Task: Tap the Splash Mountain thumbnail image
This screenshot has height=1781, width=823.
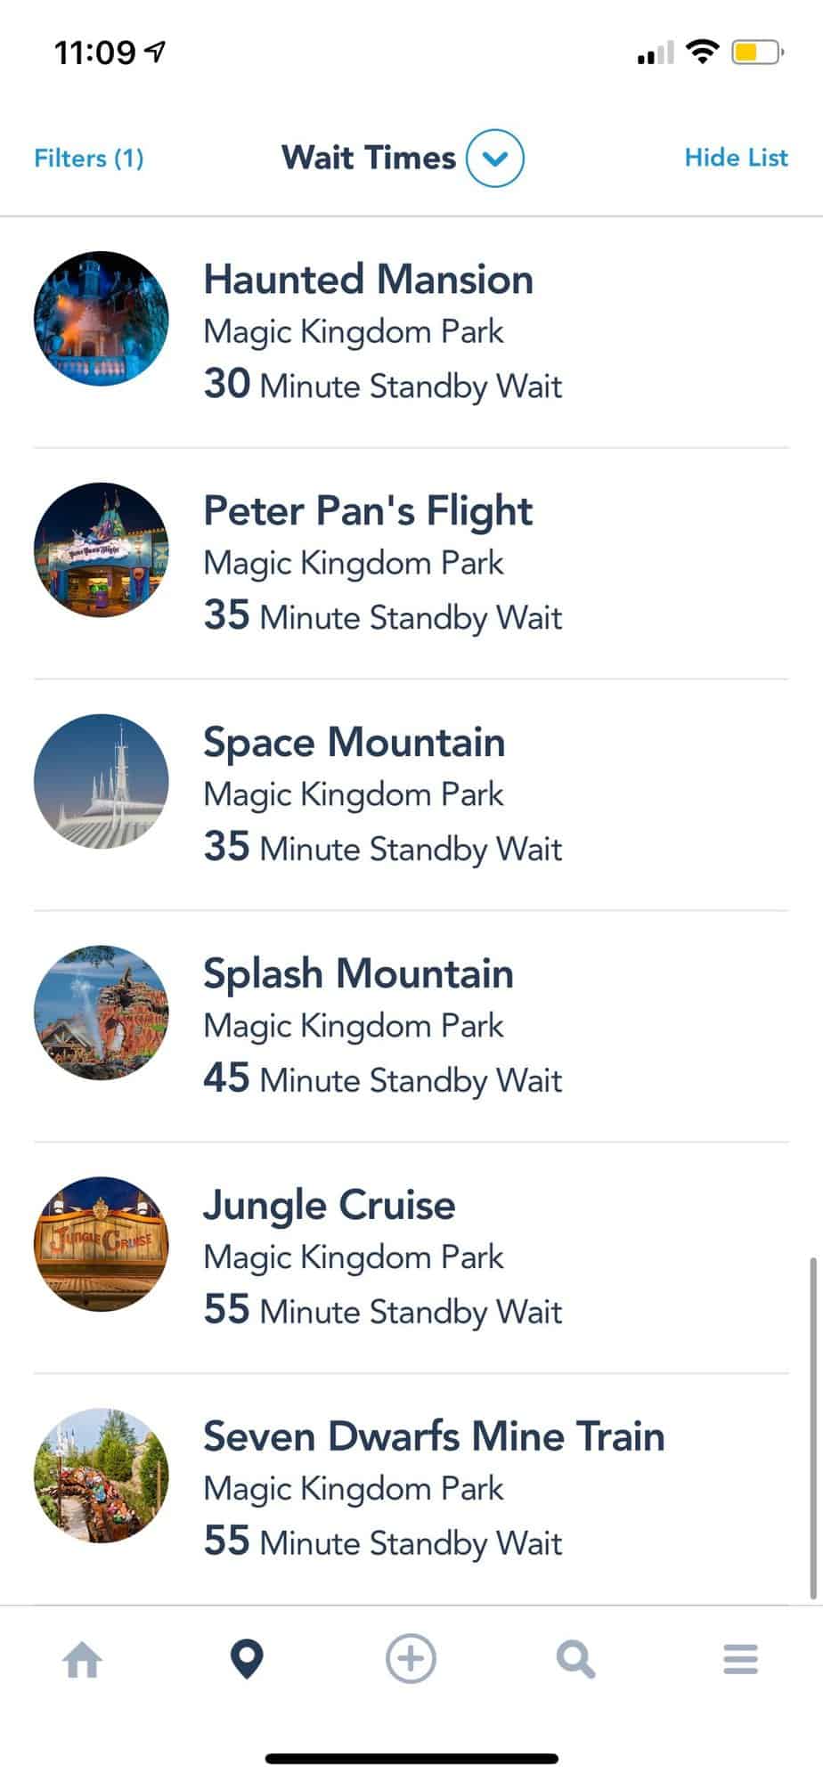Action: point(102,1012)
